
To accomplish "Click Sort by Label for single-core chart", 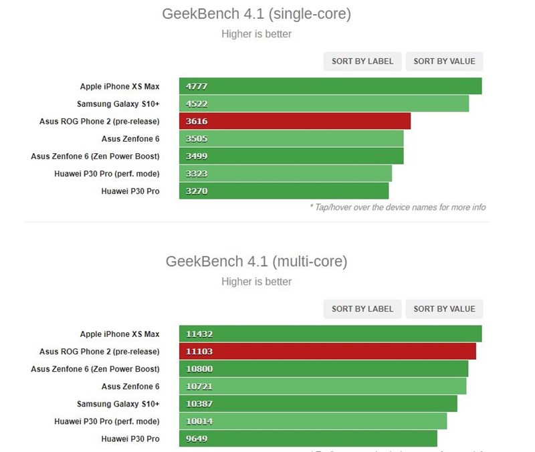I will click(363, 62).
